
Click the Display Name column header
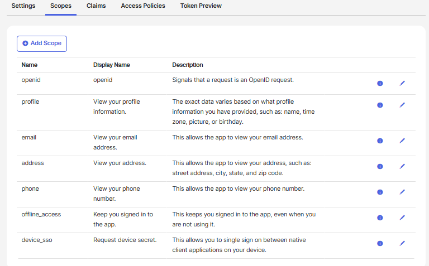click(112, 65)
